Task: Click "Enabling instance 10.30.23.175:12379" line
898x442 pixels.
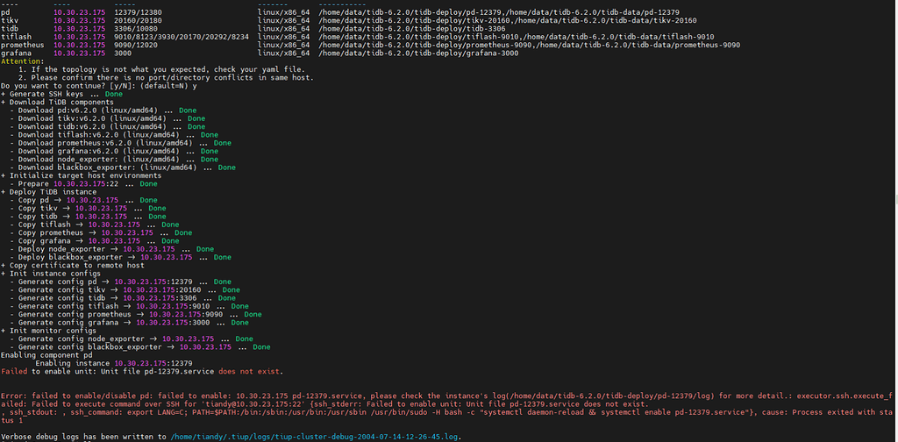Action: 114,364
